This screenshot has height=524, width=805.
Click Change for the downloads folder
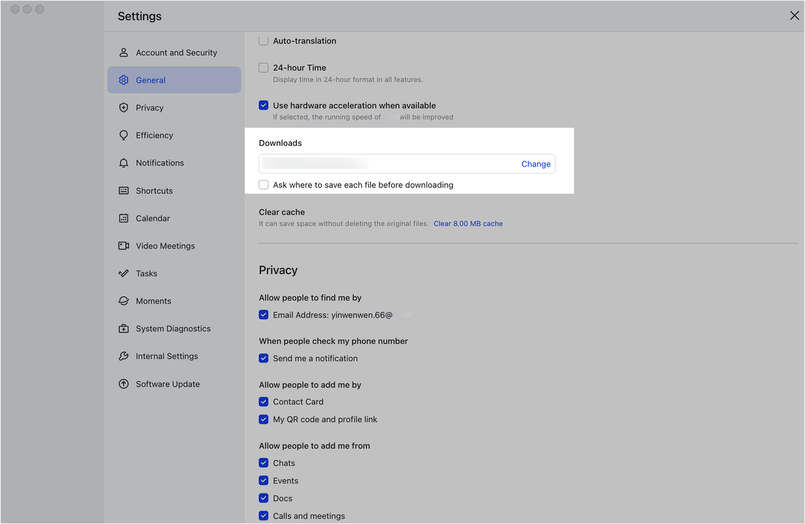coord(536,164)
